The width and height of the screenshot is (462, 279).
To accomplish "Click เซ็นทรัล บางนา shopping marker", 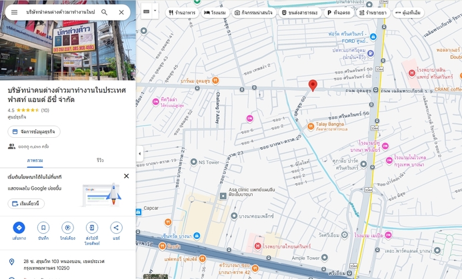I will [x=197, y=236].
